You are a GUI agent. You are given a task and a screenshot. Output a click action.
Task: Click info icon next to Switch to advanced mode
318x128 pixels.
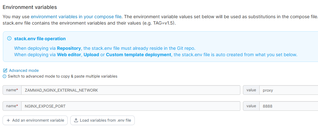point(4,76)
